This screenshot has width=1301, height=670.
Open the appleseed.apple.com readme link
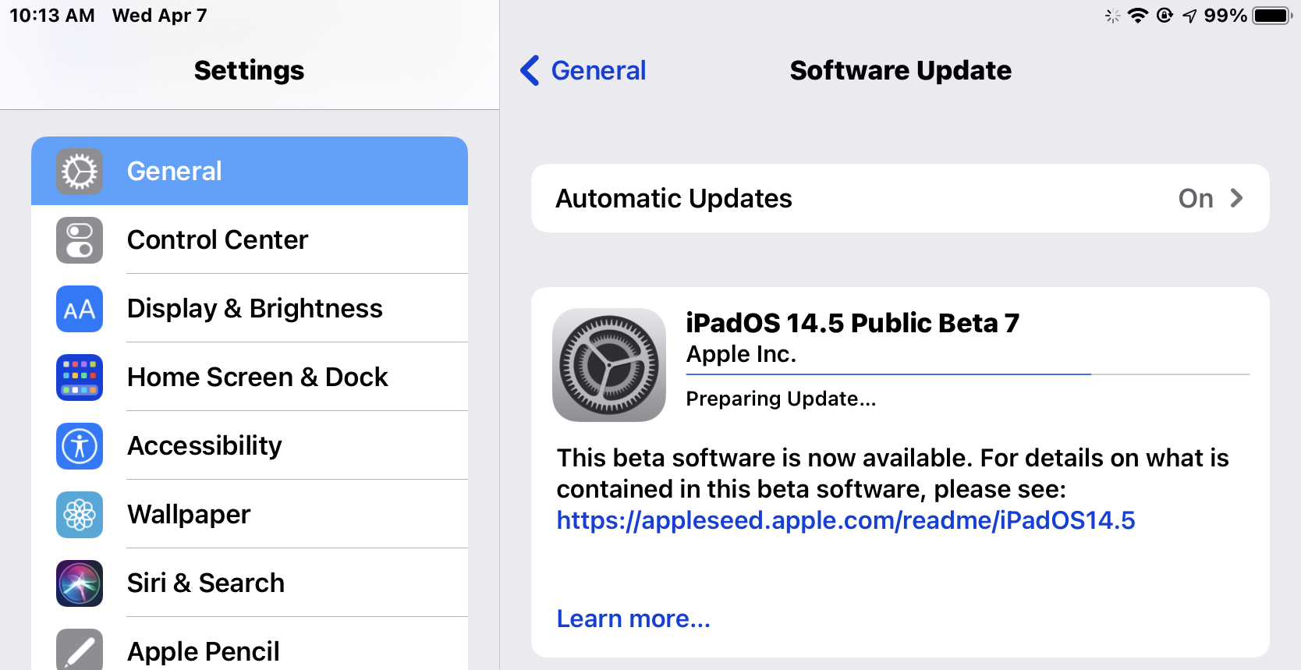845,520
